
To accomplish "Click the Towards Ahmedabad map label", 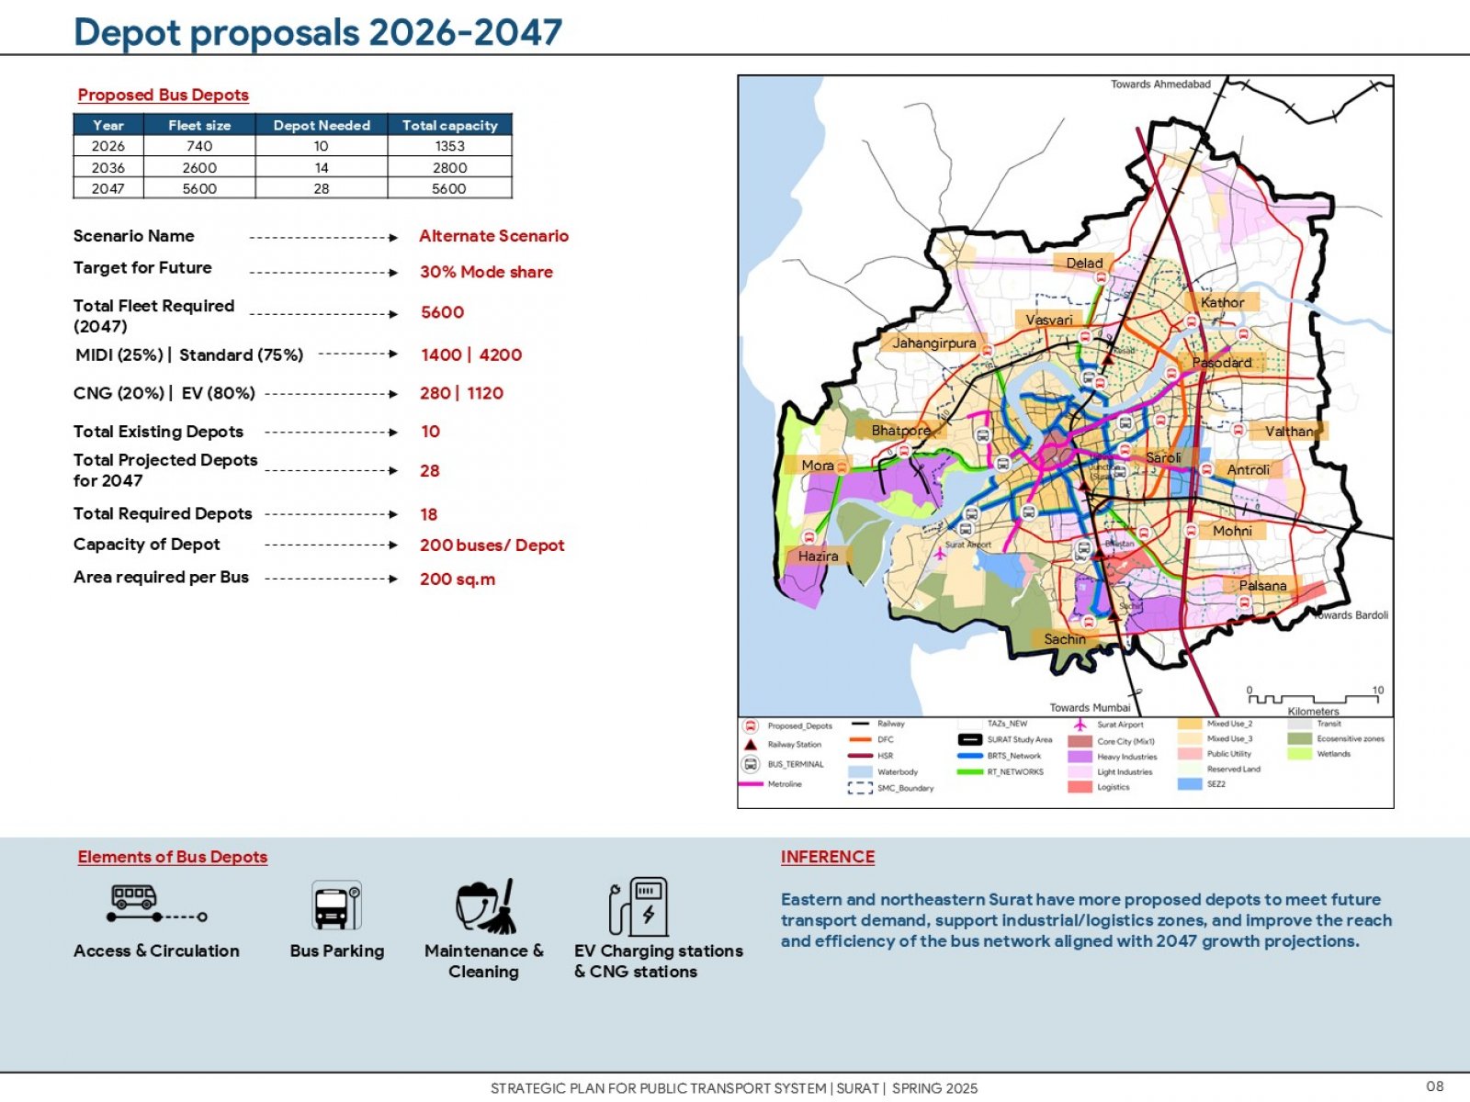I will (1160, 84).
